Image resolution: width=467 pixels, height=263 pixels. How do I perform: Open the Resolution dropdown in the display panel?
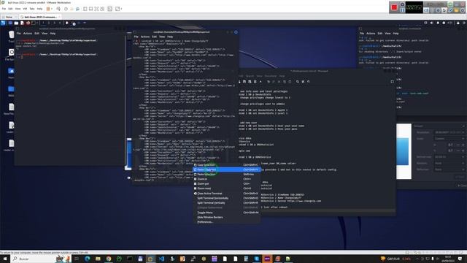449,132
